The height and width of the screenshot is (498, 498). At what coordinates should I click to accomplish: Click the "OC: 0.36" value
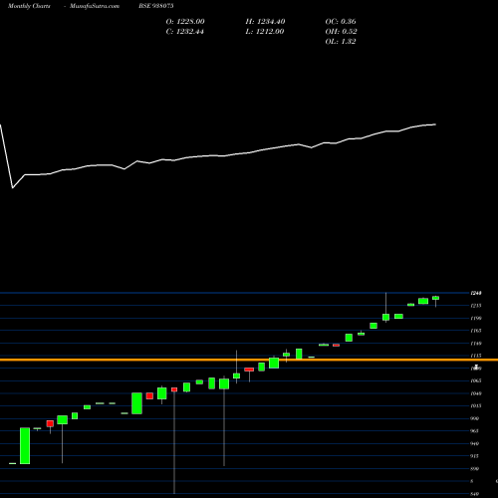(x=341, y=22)
